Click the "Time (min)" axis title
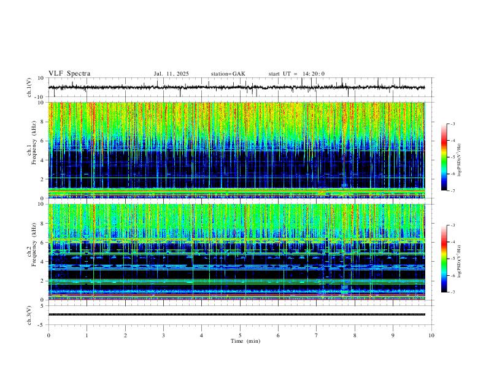This screenshot has width=486, height=376. (x=245, y=341)
